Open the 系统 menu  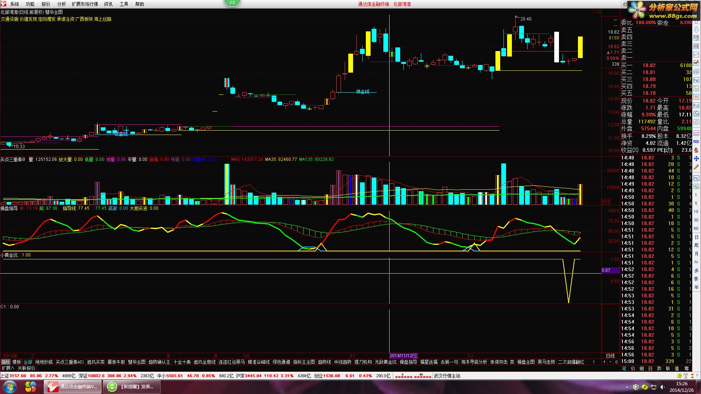(x=15, y=4)
